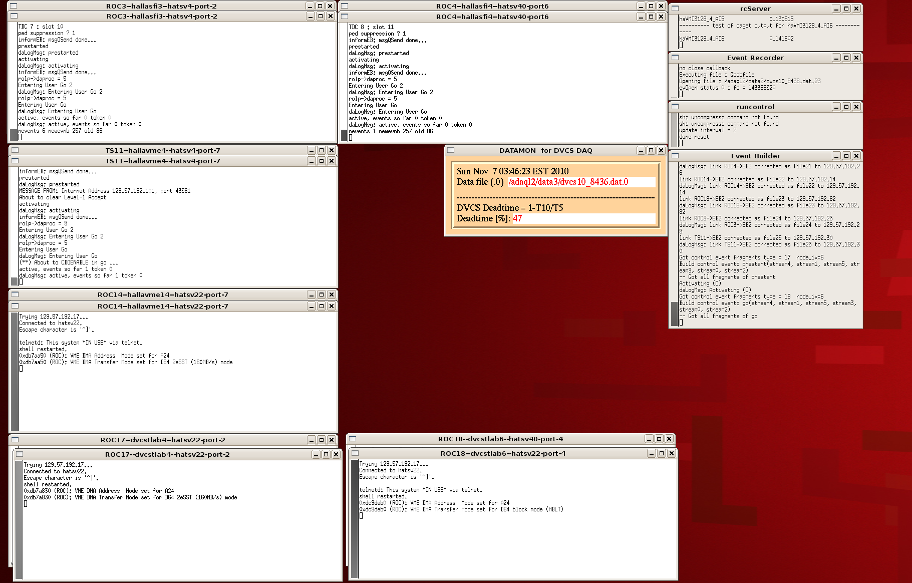This screenshot has width=912, height=583.
Task: Minimize the Event Builder window
Action: pyautogui.click(x=836, y=156)
